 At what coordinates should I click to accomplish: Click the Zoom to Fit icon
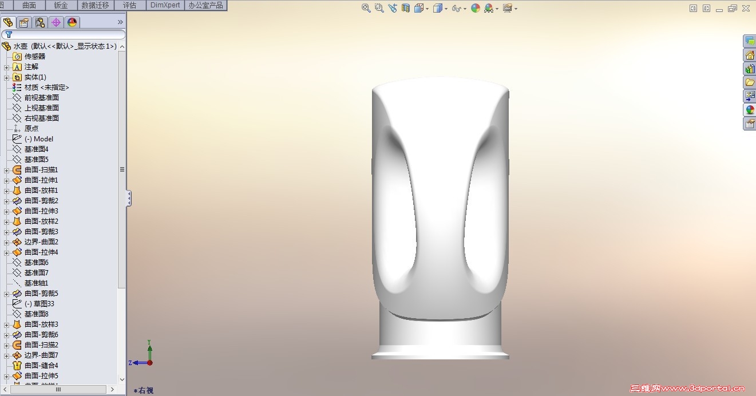(366, 8)
